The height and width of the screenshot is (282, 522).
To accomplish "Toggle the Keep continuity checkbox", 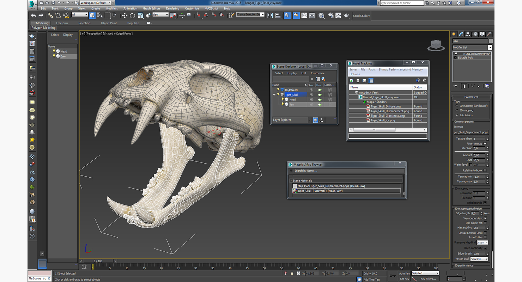I will 485,248.
